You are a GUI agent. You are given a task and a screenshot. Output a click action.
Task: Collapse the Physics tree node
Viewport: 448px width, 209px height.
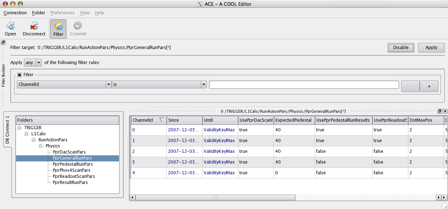pyautogui.click(x=41, y=146)
